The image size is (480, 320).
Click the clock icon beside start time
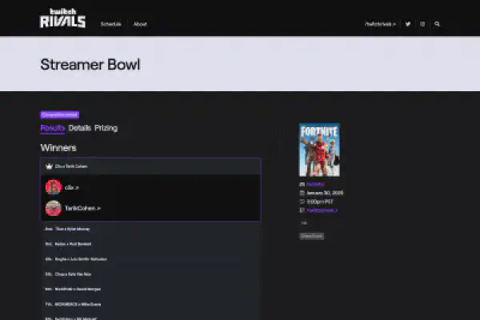tap(302, 202)
